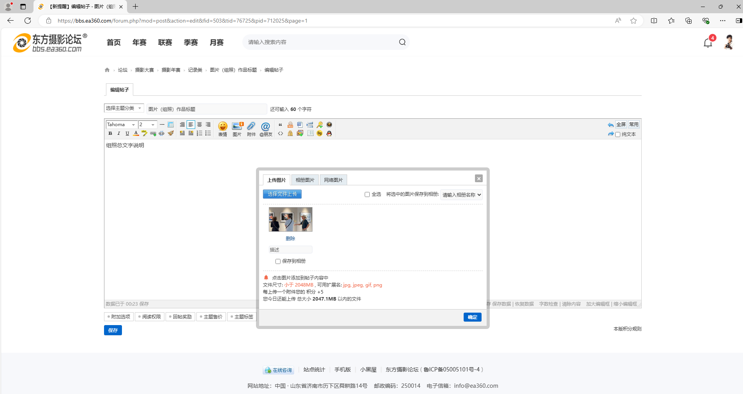Toggle the 纯文本 plain text checkbox

(x=618, y=134)
